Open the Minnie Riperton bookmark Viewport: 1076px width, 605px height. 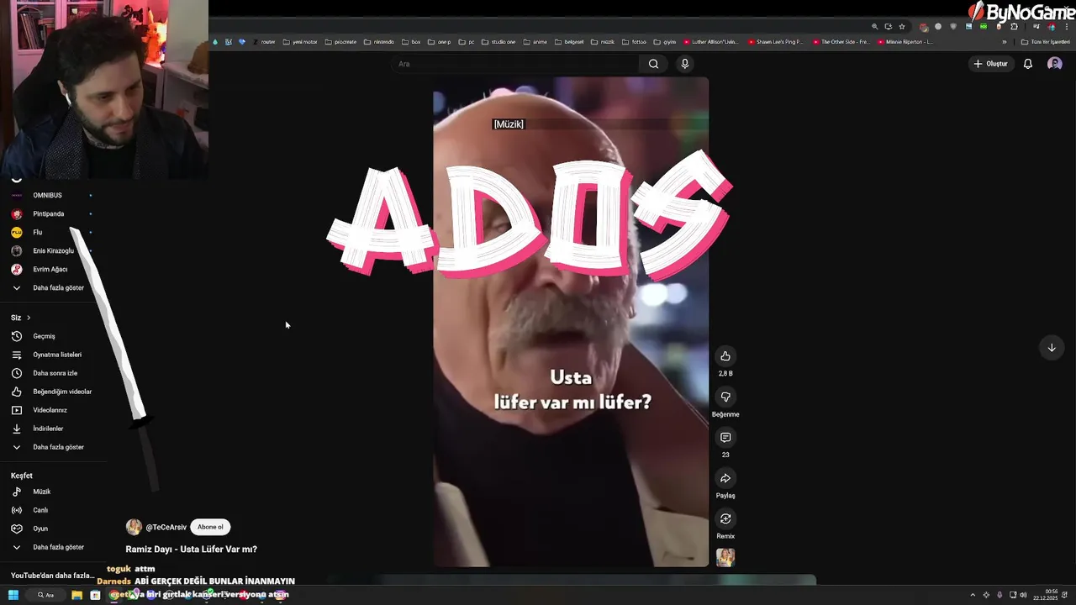click(x=905, y=41)
